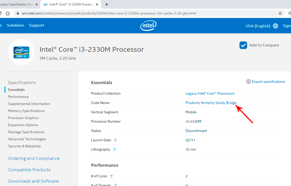
Task: Click the Mobile vertical segment value
Action: tap(191, 112)
